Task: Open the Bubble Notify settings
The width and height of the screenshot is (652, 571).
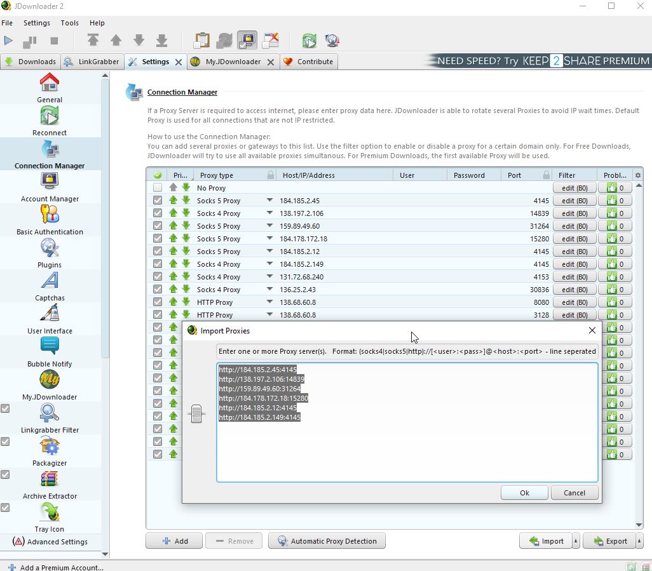Action: pos(50,352)
